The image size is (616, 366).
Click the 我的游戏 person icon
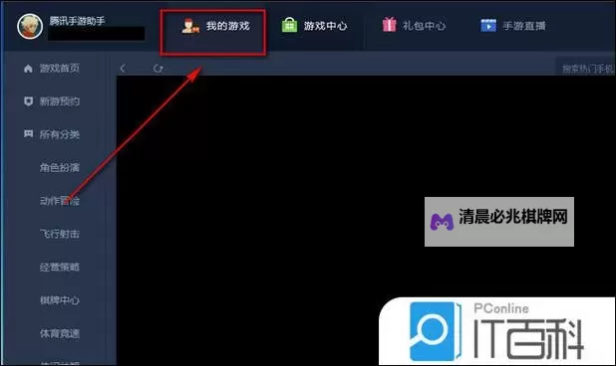pyautogui.click(x=190, y=26)
